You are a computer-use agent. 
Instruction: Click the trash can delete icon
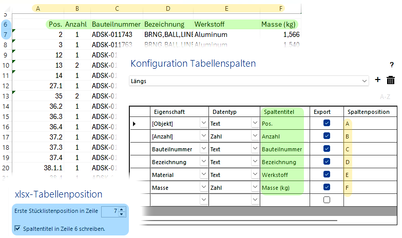(x=391, y=80)
